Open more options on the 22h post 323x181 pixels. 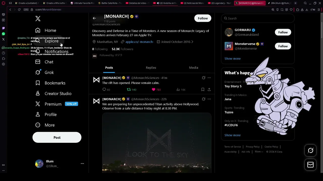click(x=209, y=99)
